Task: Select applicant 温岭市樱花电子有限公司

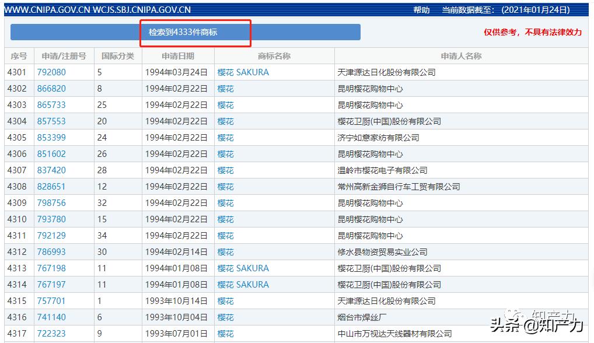Action: click(383, 170)
